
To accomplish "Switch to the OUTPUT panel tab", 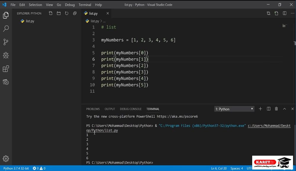I will 110,109.
